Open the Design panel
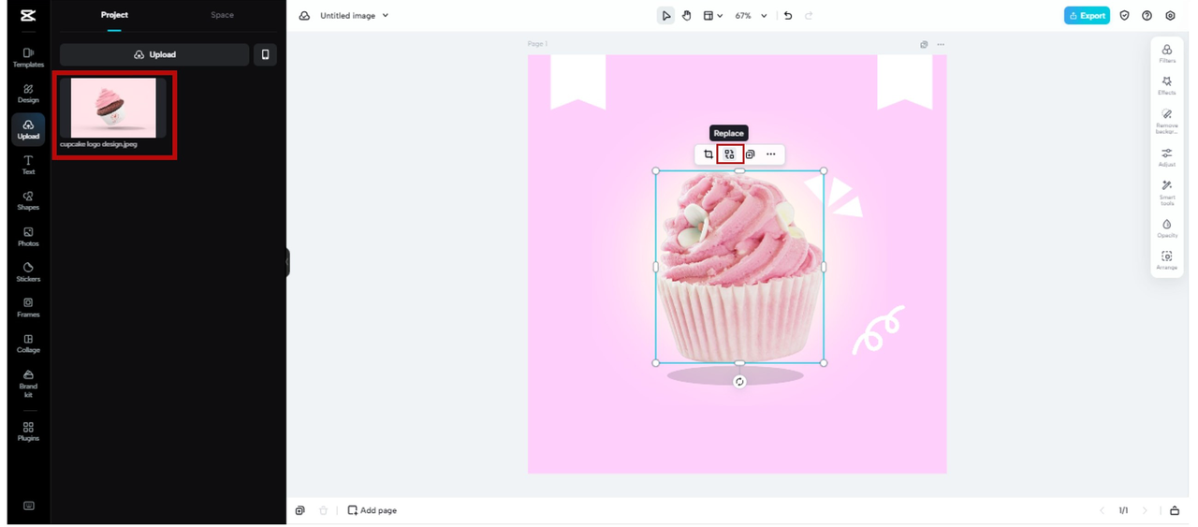The height and width of the screenshot is (527, 1198). point(28,94)
